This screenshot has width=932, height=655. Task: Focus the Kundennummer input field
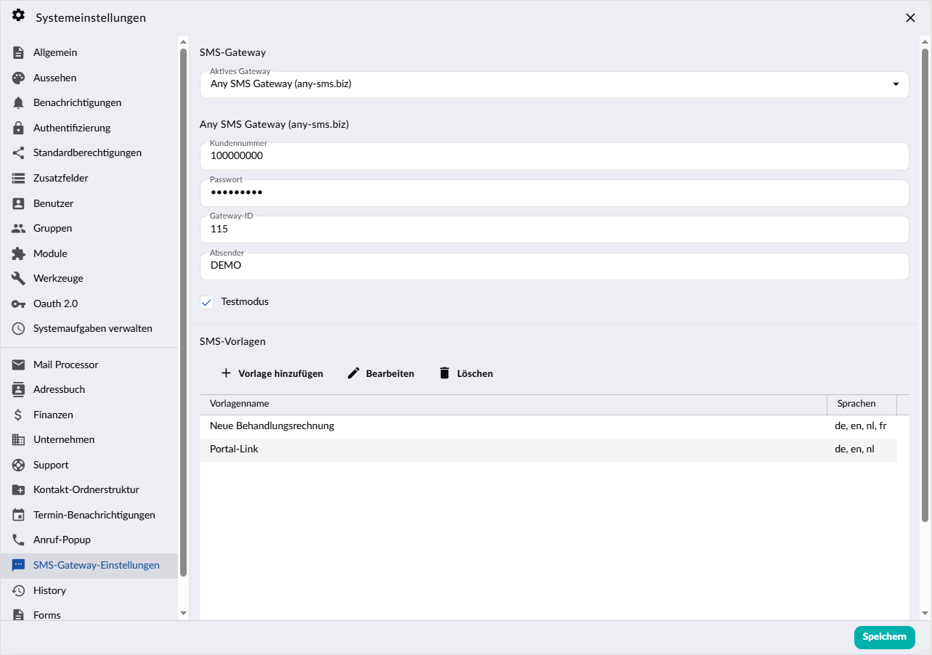[x=554, y=156]
